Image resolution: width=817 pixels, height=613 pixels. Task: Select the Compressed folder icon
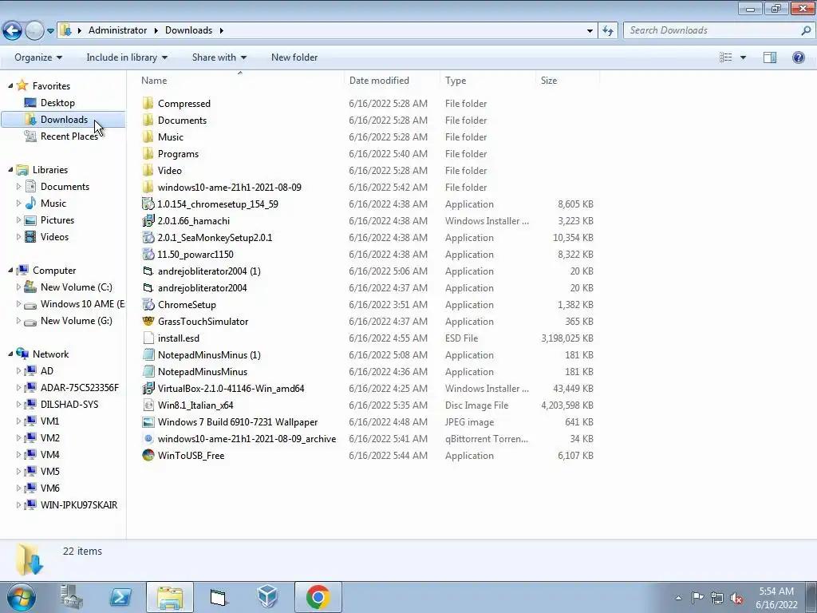148,103
